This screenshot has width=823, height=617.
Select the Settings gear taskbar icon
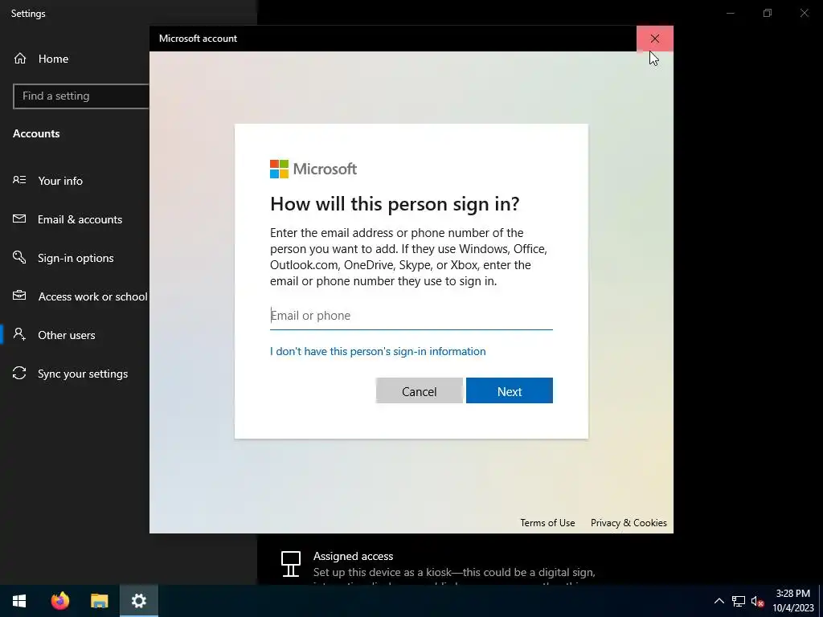pyautogui.click(x=138, y=601)
